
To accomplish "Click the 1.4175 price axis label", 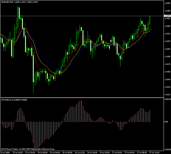I will tap(167, 64).
